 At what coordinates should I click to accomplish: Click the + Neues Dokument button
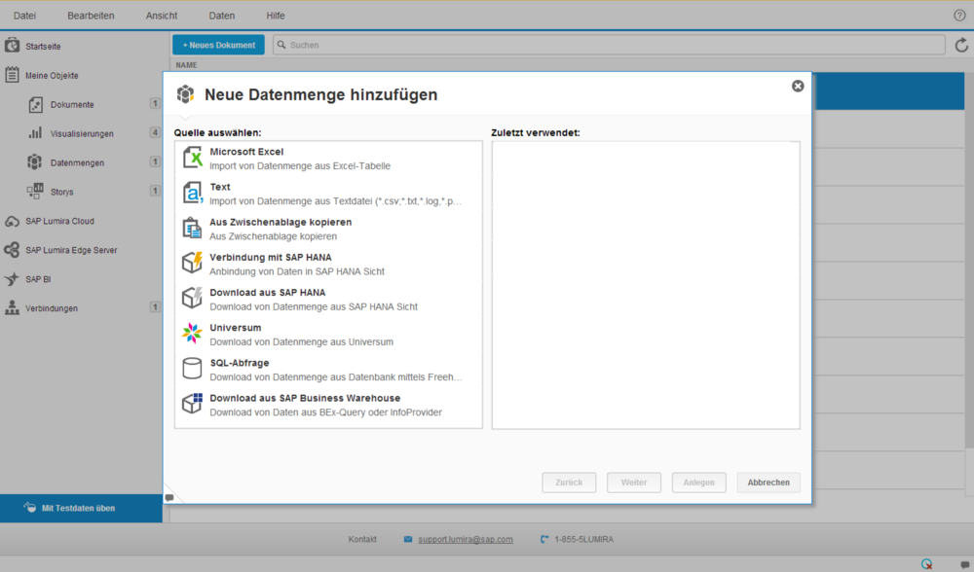pyautogui.click(x=218, y=45)
